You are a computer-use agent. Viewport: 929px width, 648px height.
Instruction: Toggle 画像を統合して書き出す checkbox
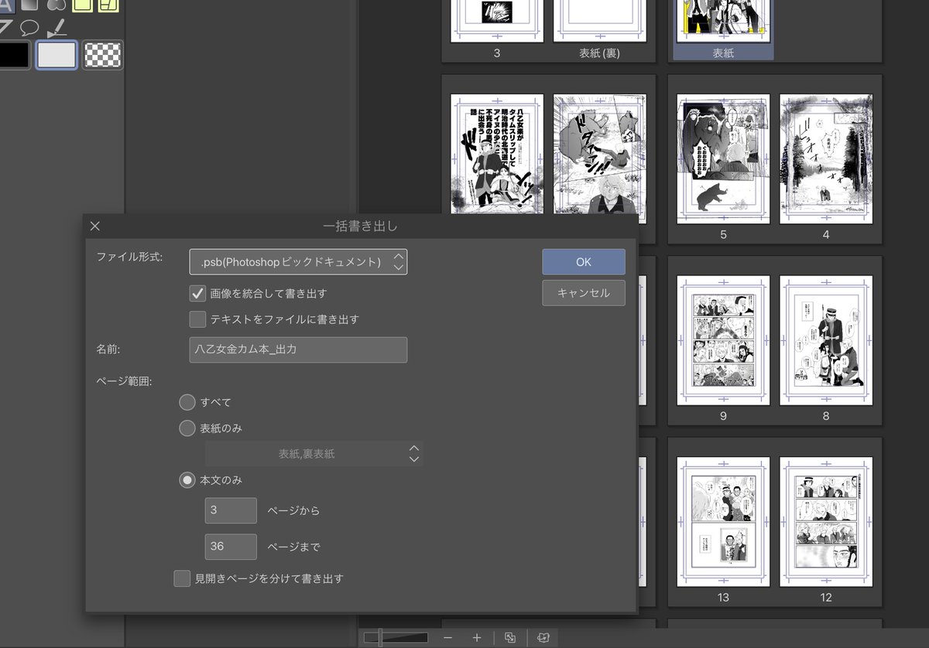[197, 294]
